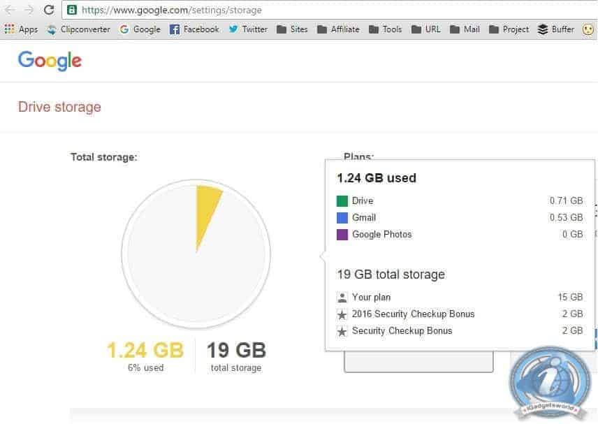This screenshot has height=424, width=598.
Task: Click the browser reload icon
Action: pyautogui.click(x=49, y=10)
